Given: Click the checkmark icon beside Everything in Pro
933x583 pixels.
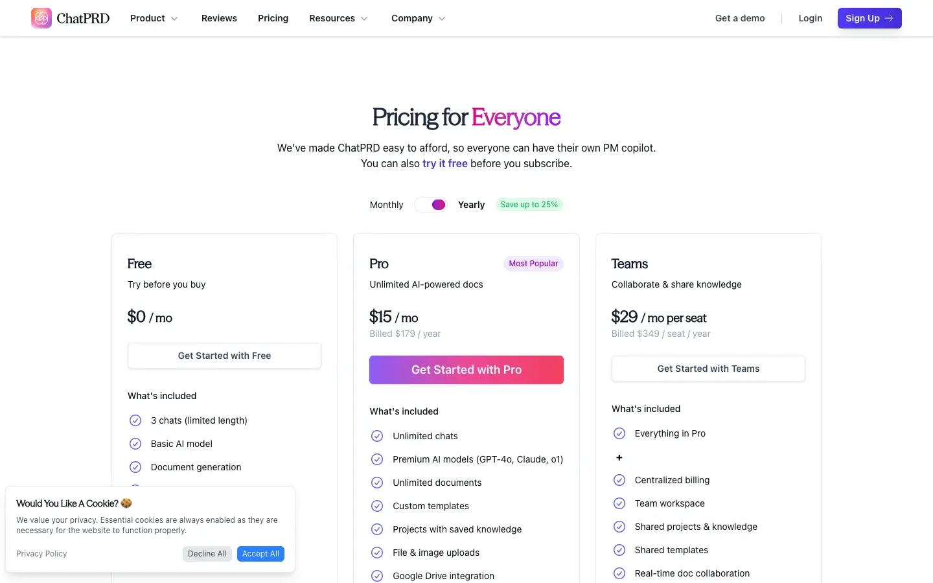Looking at the screenshot, I should point(619,433).
